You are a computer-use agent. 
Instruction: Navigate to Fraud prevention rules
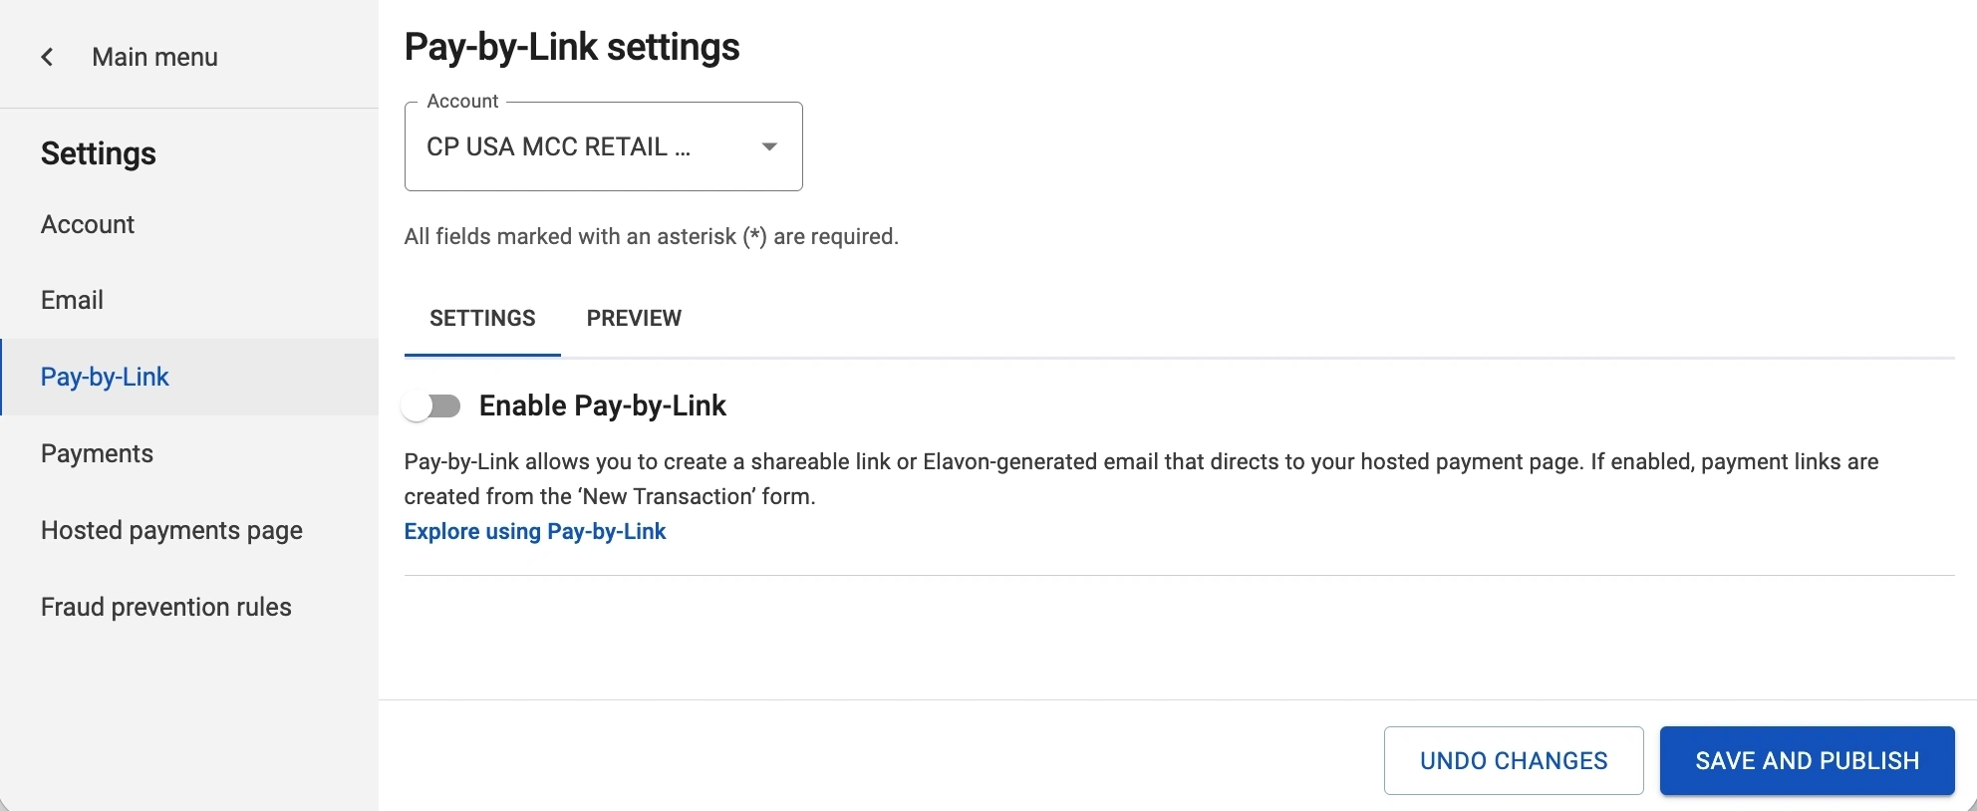[165, 607]
